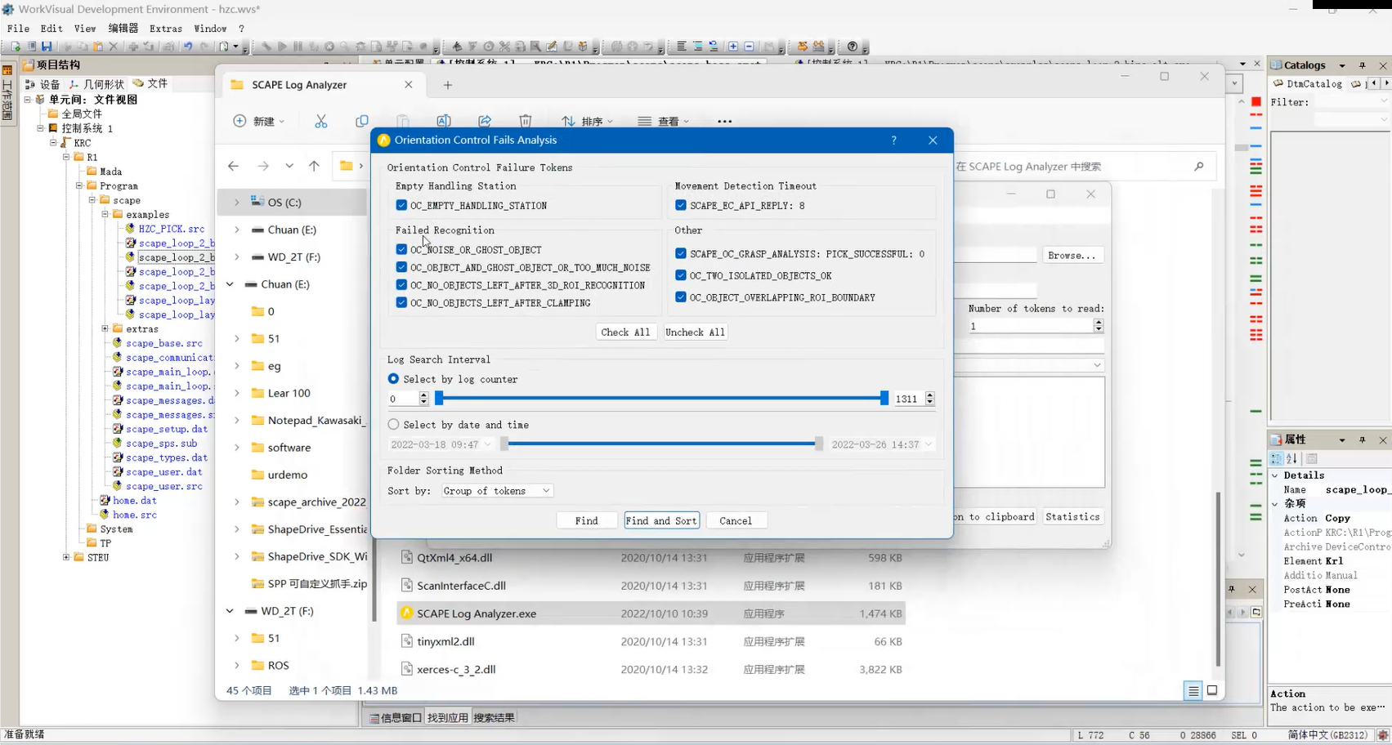Image resolution: width=1392 pixels, height=745 pixels.
Task: Toggle SCAPE_OC_GRASP_ANALYSIS PICK_SUCCESSFUL checkbox
Action: coord(681,254)
